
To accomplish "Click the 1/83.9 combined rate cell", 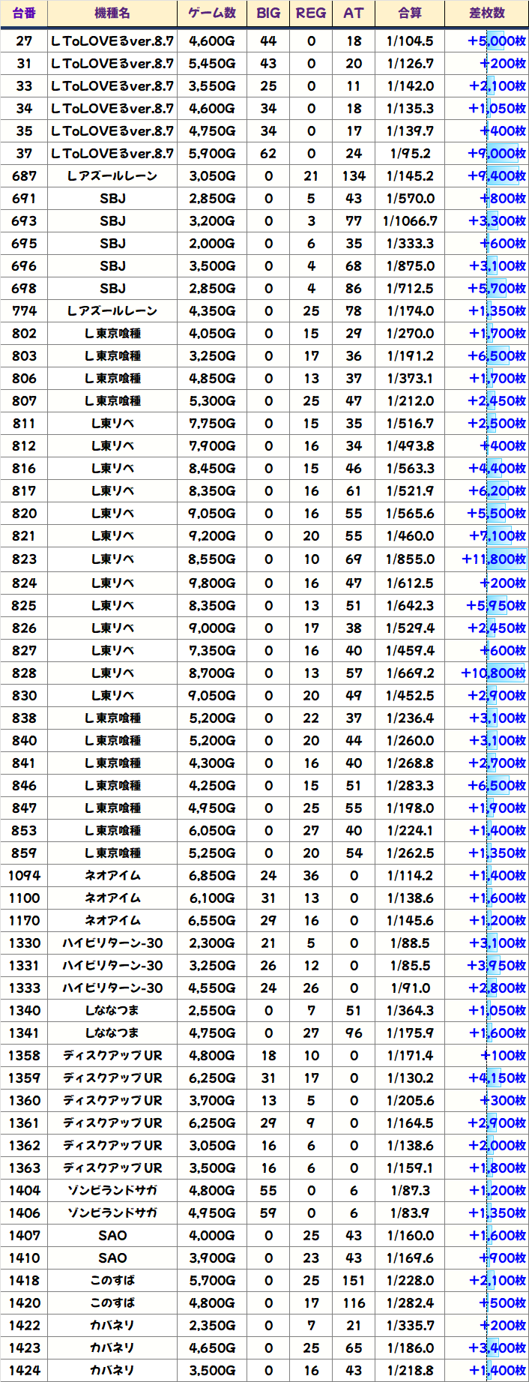I will tap(410, 1213).
